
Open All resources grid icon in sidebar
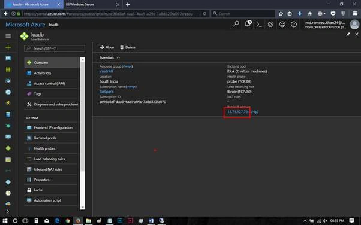pyautogui.click(x=8, y=69)
